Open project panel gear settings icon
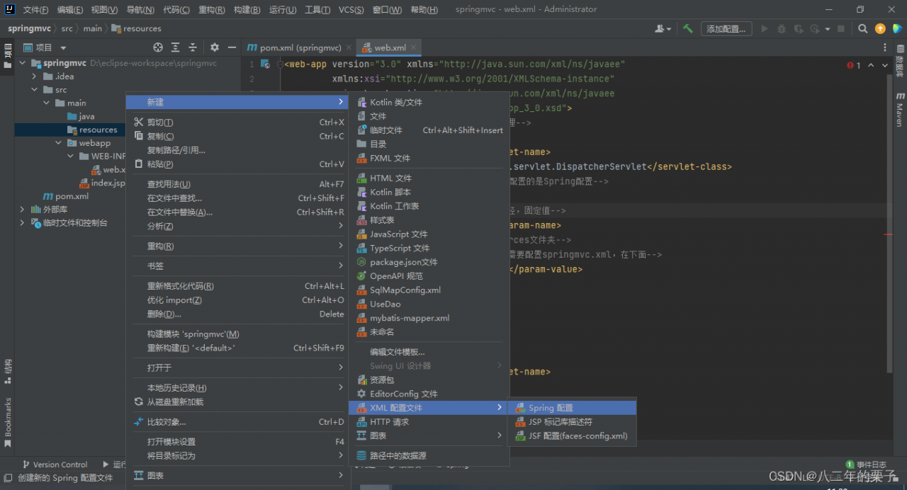Viewport: 907px width, 490px height. tap(215, 47)
